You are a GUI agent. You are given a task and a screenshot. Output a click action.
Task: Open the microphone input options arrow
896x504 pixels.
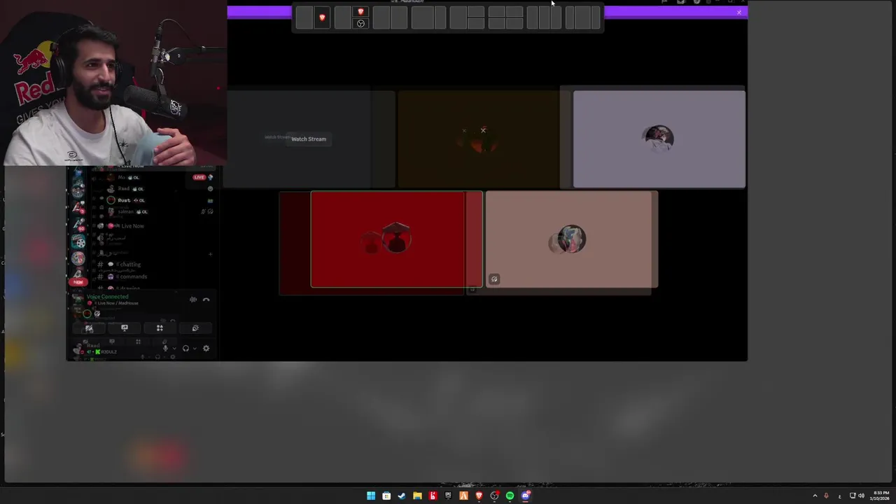pos(174,349)
